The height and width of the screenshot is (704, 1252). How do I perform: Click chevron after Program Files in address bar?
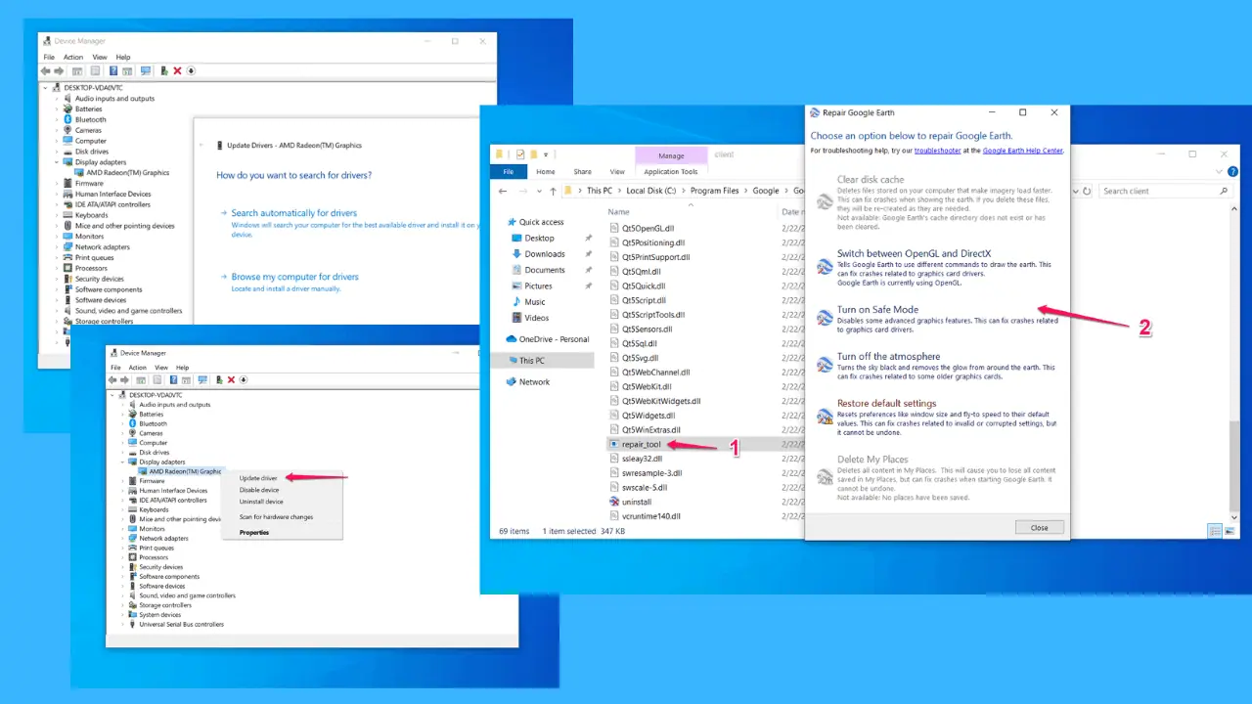746,191
